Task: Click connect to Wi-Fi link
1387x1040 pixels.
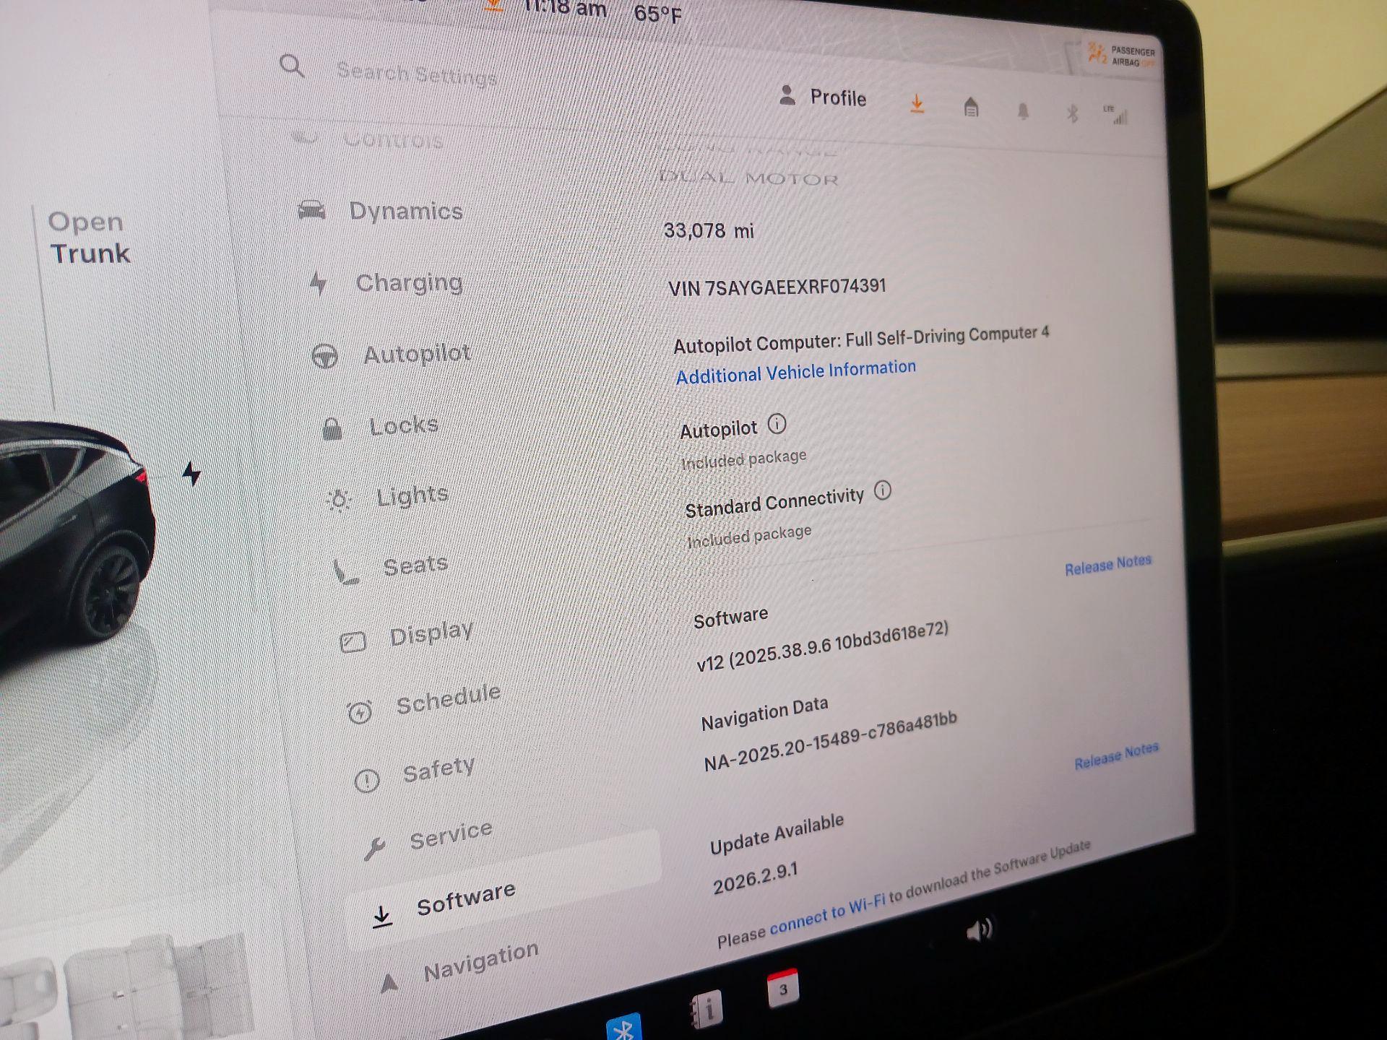Action: 827,916
